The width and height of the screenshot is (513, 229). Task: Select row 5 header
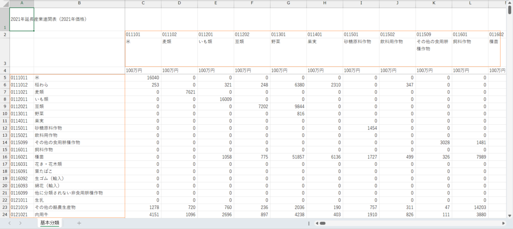(5, 78)
